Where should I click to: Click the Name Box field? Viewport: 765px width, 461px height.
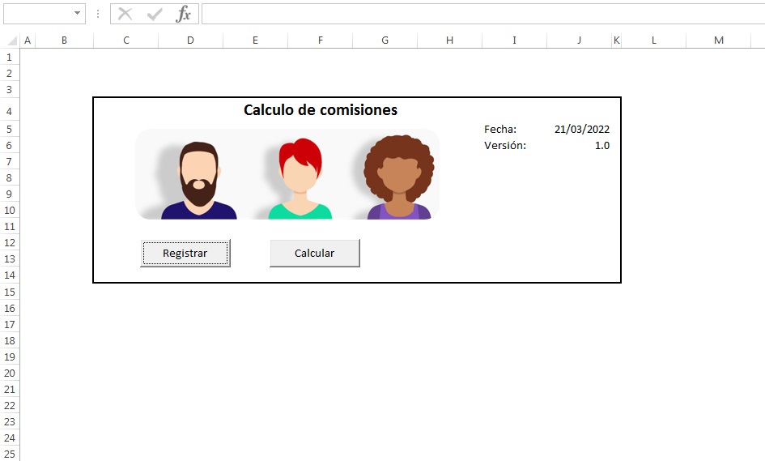coord(38,14)
